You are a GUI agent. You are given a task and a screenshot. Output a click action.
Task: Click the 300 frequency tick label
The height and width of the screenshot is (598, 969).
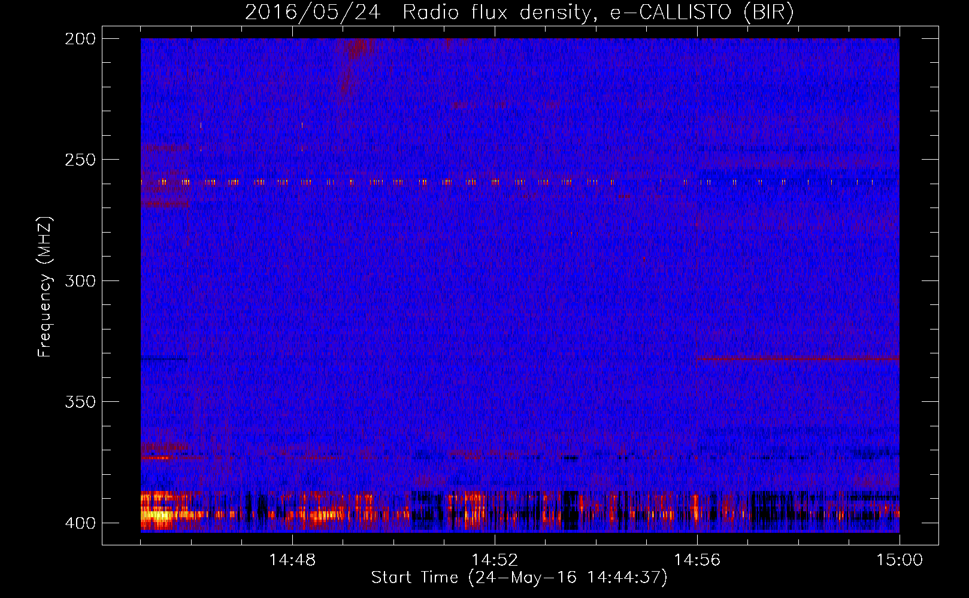[x=80, y=281]
